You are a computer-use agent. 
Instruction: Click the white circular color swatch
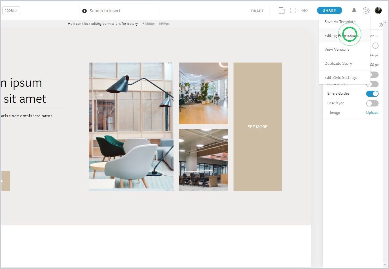[x=375, y=46]
